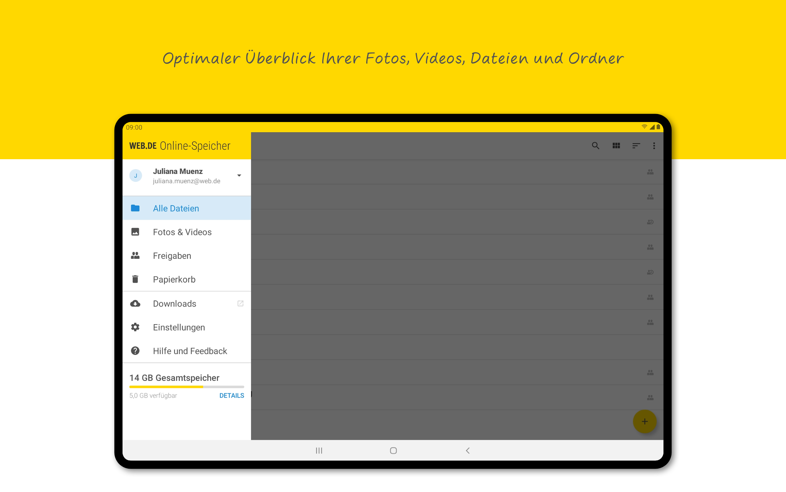The height and width of the screenshot is (492, 786).
Task: Click the cloud download icon beside Downloads
Action: (x=135, y=303)
